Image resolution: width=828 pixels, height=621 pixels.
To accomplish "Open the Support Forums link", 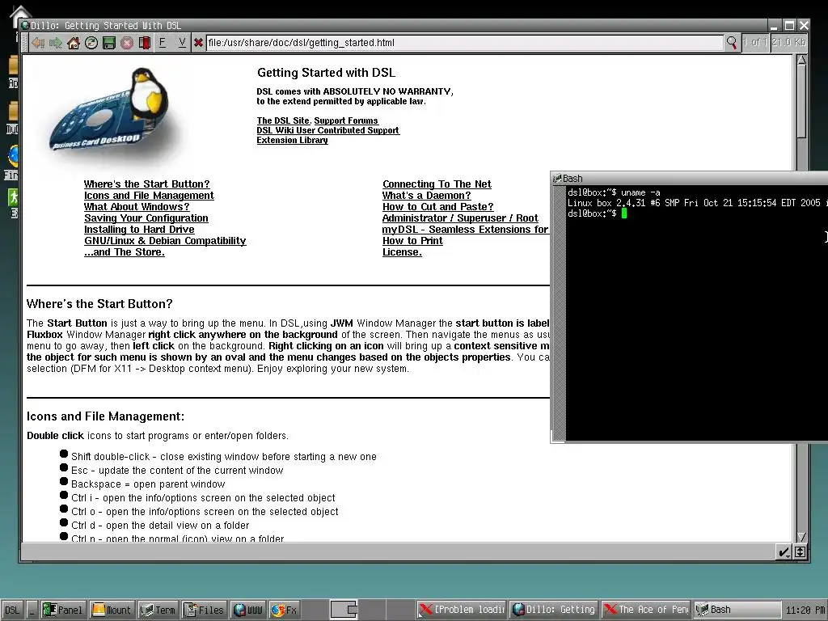I will click(346, 120).
